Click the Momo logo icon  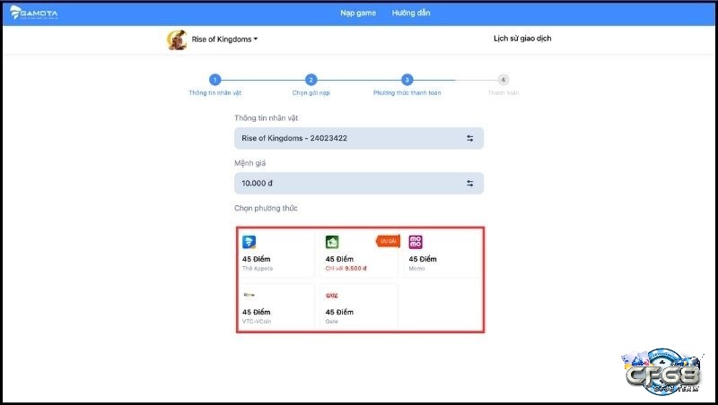coord(416,242)
